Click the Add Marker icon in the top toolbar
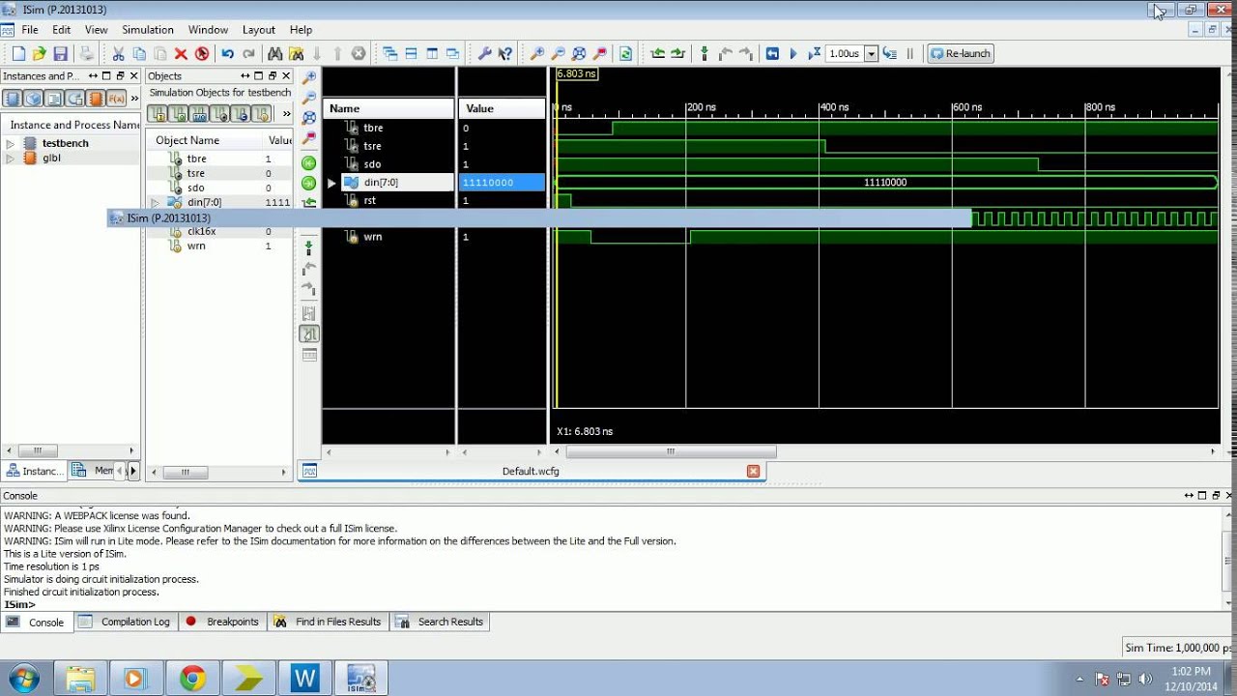Viewport: 1237px width, 696px height. (705, 54)
